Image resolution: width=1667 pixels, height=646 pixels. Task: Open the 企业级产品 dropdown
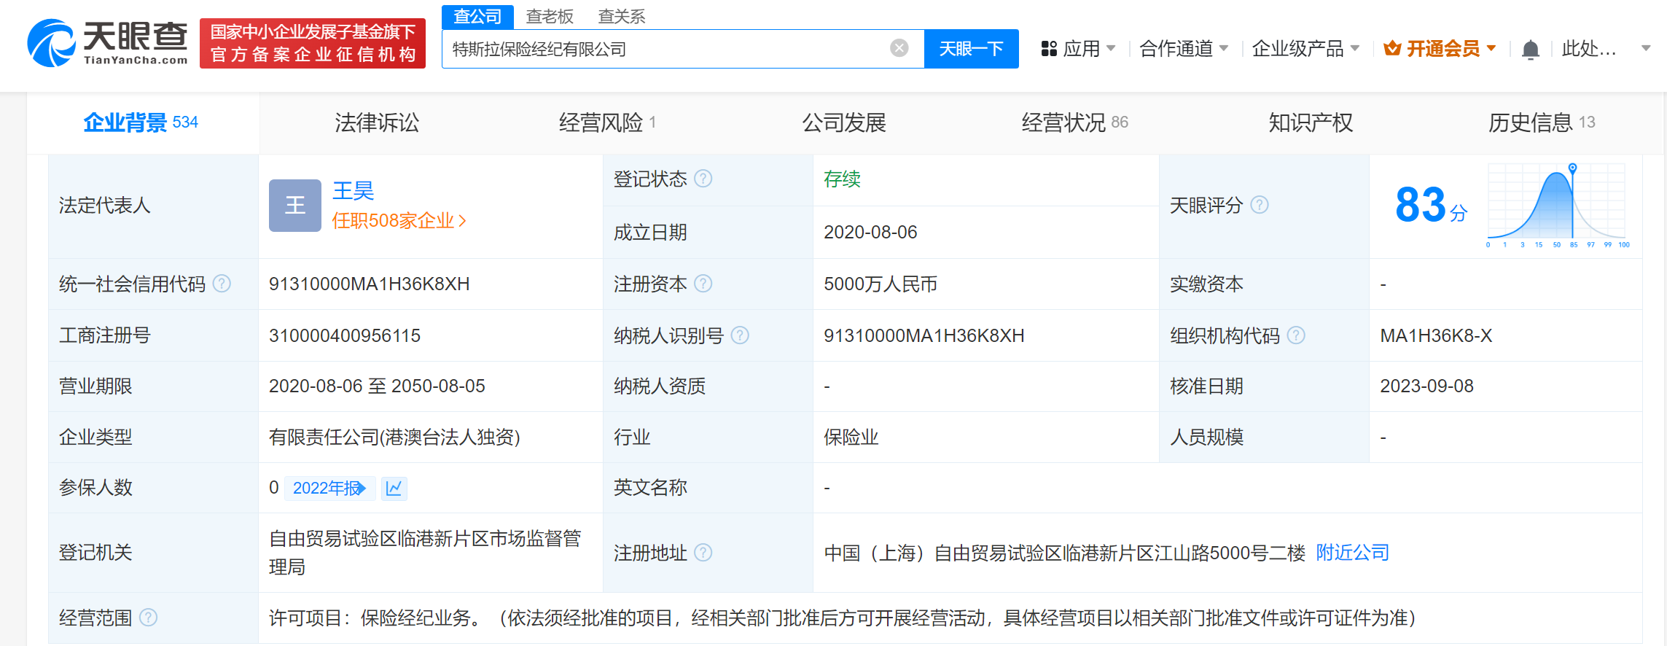[1305, 49]
